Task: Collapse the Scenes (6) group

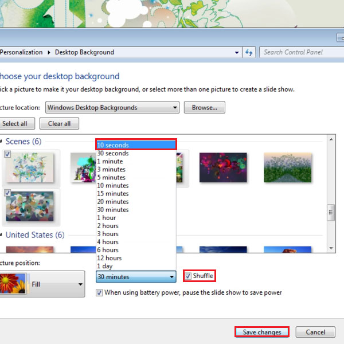Action: click(x=1, y=141)
